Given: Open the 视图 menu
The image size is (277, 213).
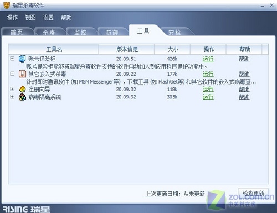Looking at the screenshot, I should pyautogui.click(x=30, y=18).
